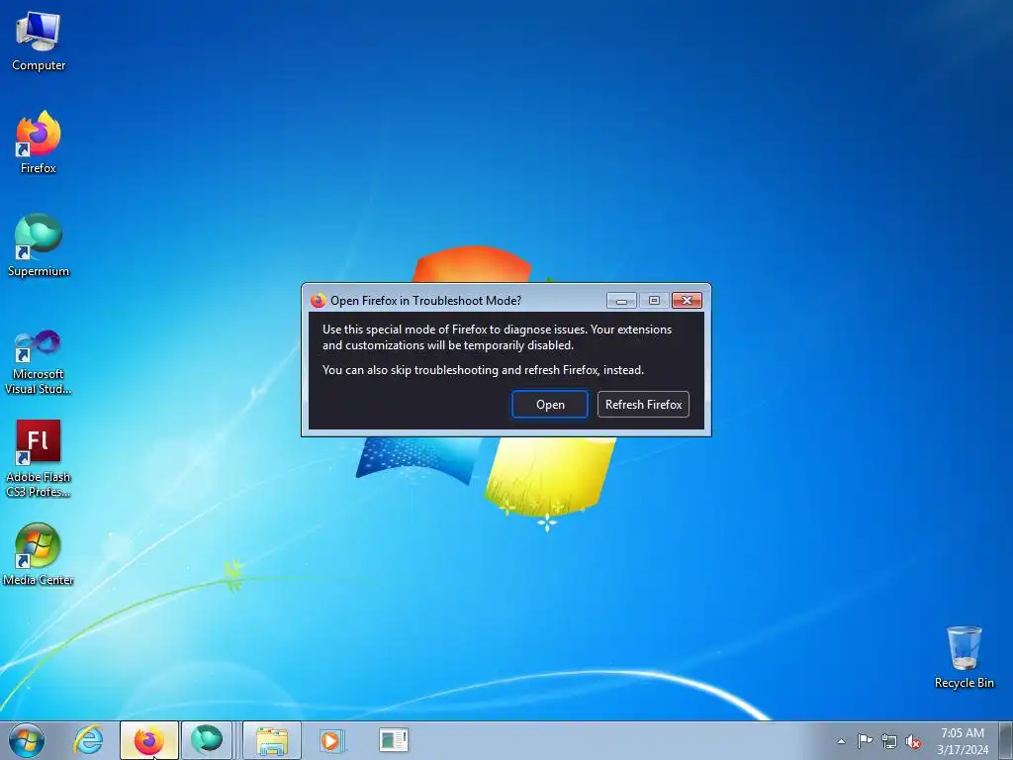Open the Action Center flag icon
Image resolution: width=1013 pixels, height=760 pixels.
(865, 741)
